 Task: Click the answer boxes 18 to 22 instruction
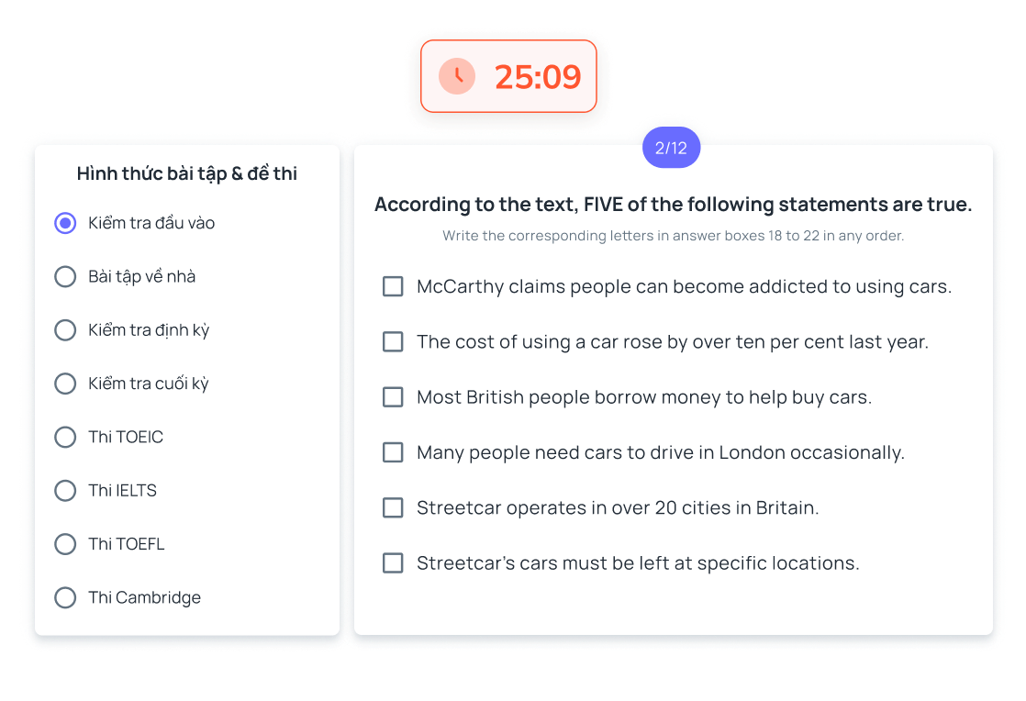(673, 236)
